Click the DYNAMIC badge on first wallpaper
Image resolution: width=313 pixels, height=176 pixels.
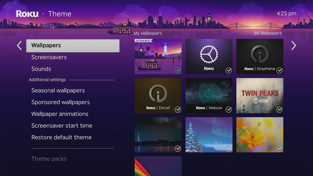[x=143, y=40]
